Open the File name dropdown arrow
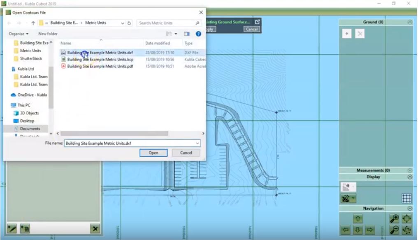Viewport: 418px width, 240px height. 197,143
